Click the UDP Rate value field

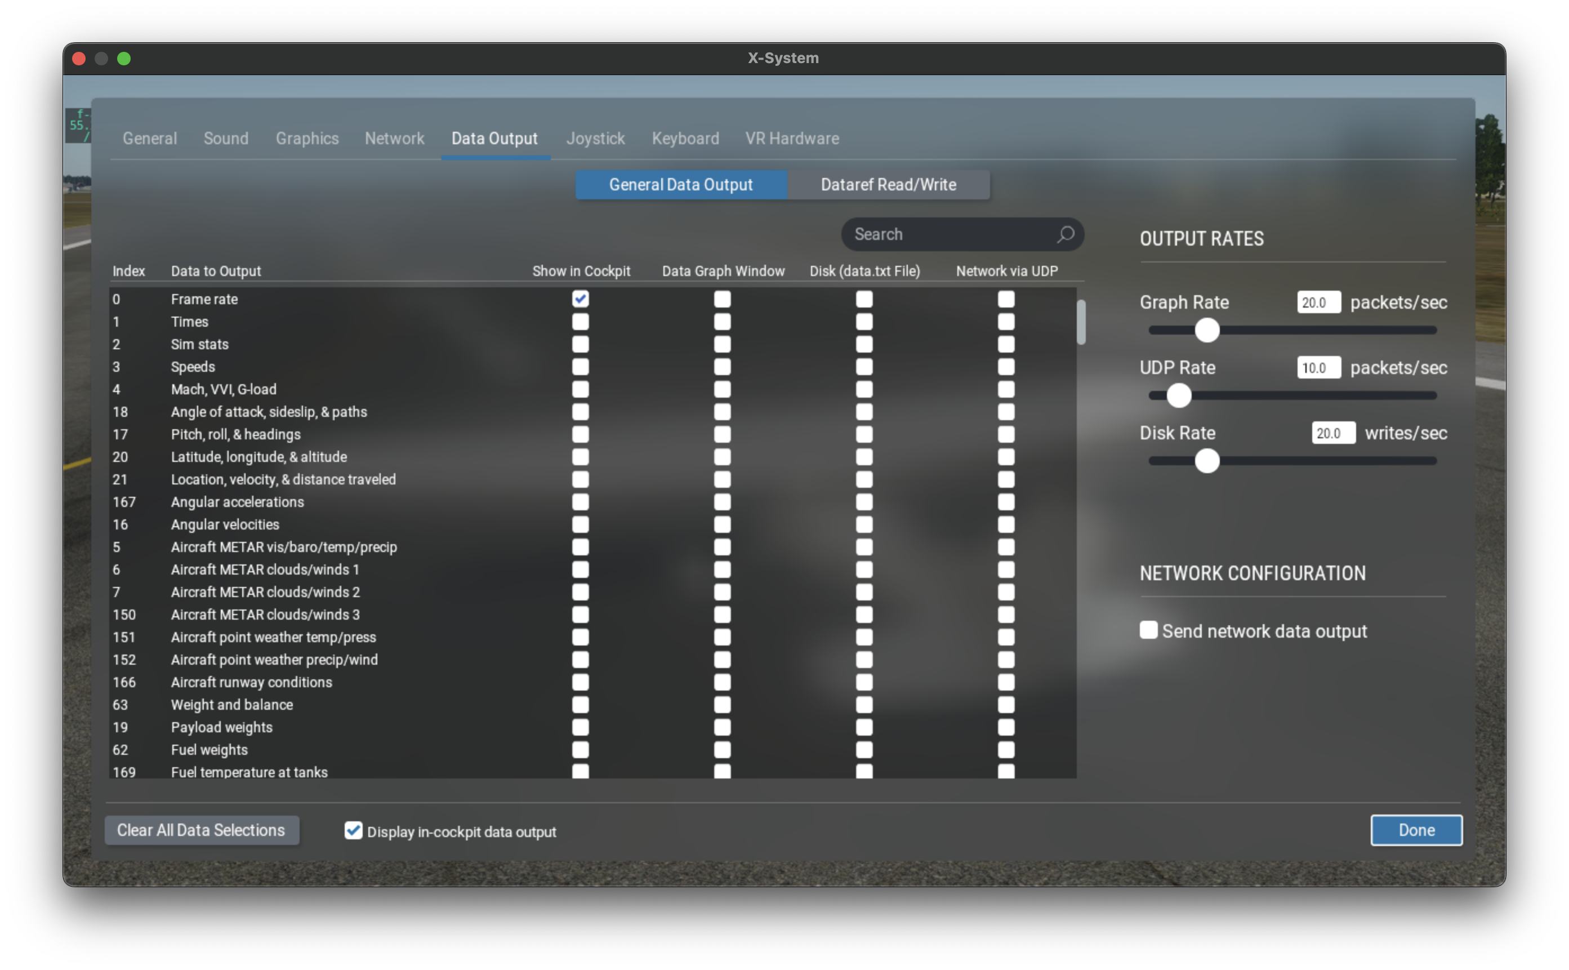point(1318,368)
